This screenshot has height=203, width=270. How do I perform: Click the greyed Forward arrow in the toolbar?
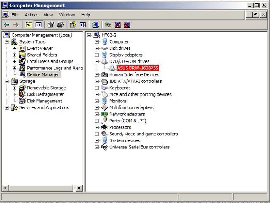[16, 25]
